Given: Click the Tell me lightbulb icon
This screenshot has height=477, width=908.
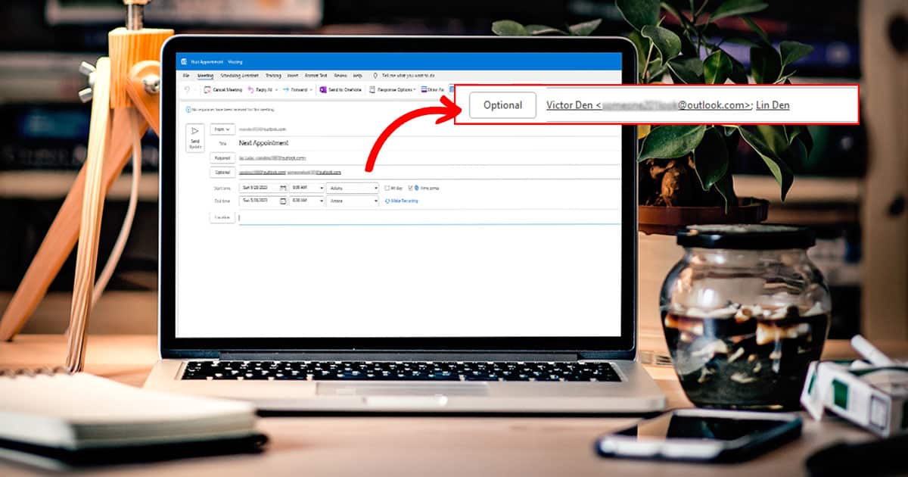Looking at the screenshot, I should (375, 76).
